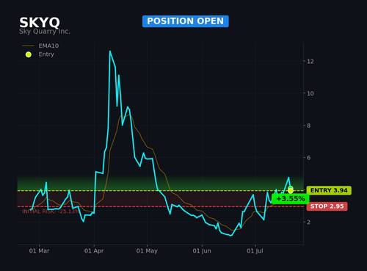
Task: Click the ENTRY 3.94 price tag
Action: coord(329,190)
